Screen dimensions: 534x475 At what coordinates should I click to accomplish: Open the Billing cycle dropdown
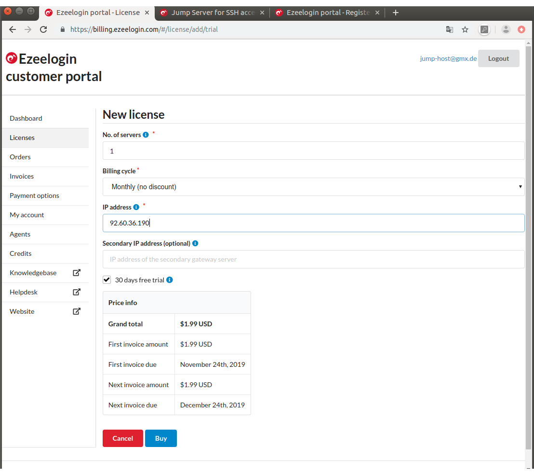313,187
